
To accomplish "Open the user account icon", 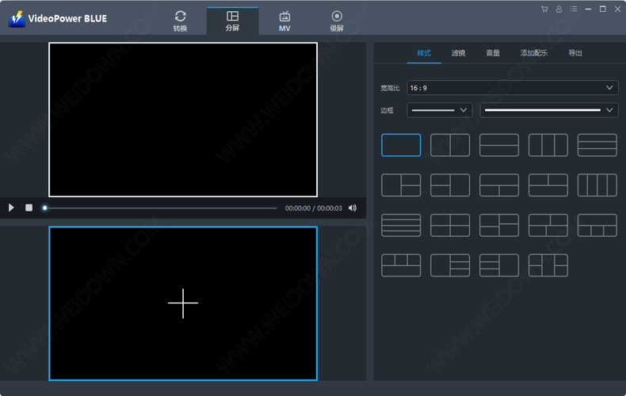I will click(x=559, y=10).
